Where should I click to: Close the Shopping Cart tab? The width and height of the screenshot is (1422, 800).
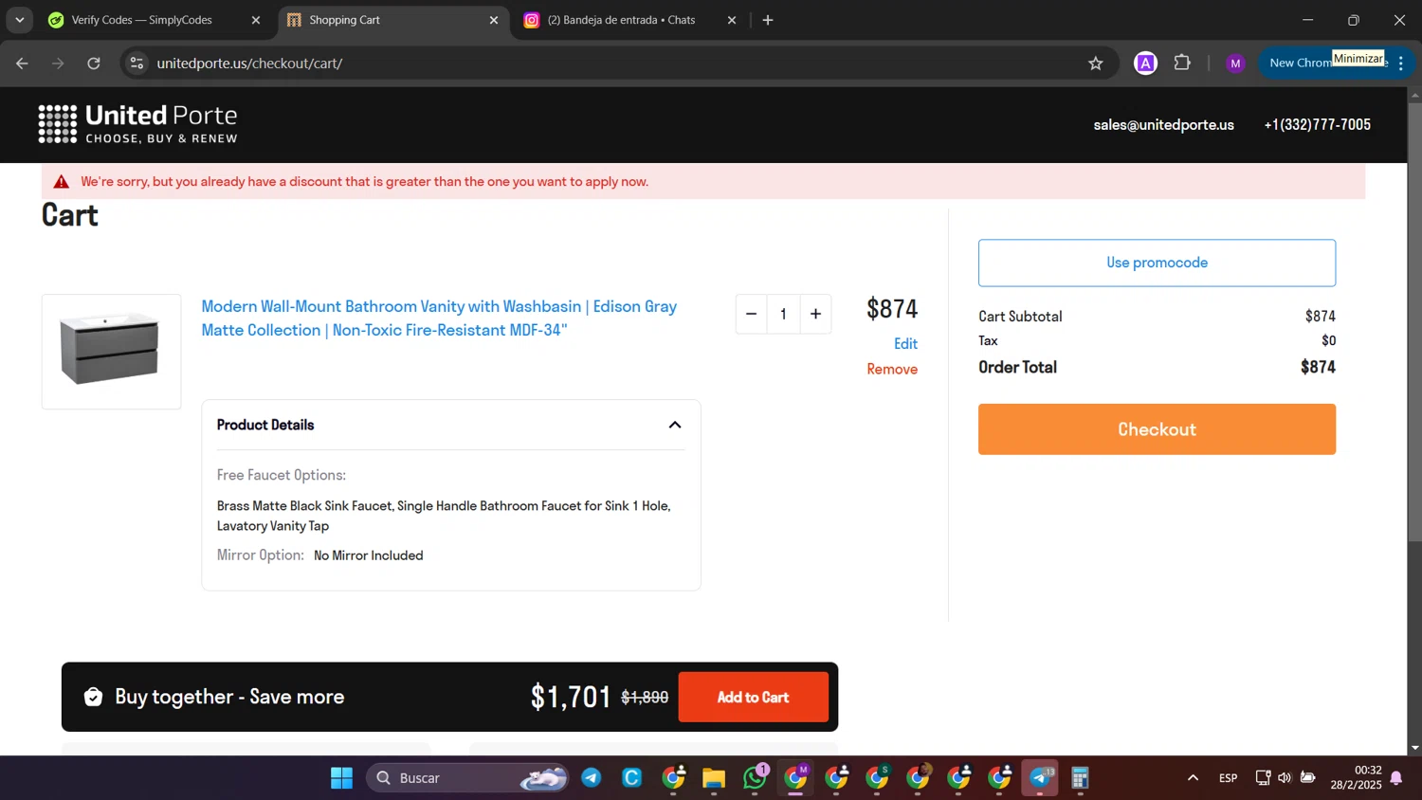(494, 20)
